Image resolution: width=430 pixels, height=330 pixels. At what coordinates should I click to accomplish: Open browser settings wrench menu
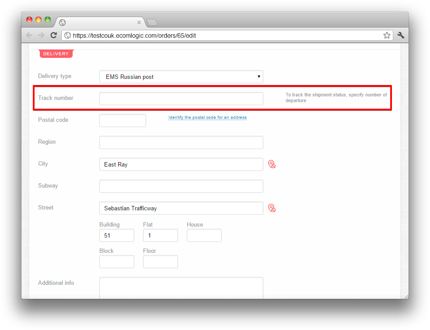(x=401, y=35)
